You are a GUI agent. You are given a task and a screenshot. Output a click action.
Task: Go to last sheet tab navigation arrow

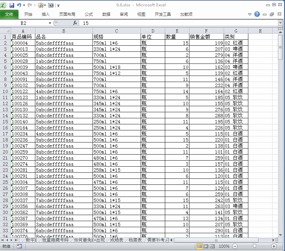(16, 240)
